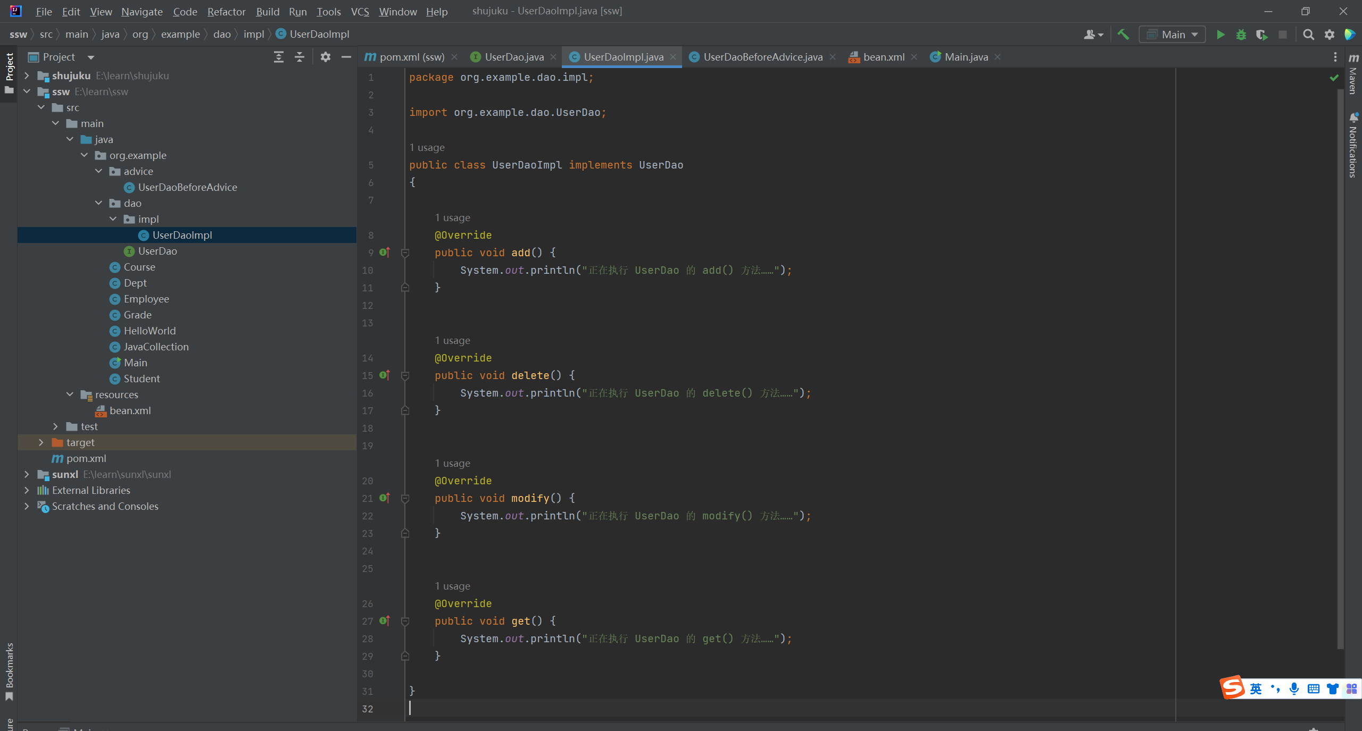1362x731 pixels.
Task: Click Run with Coverage icon
Action: point(1262,35)
